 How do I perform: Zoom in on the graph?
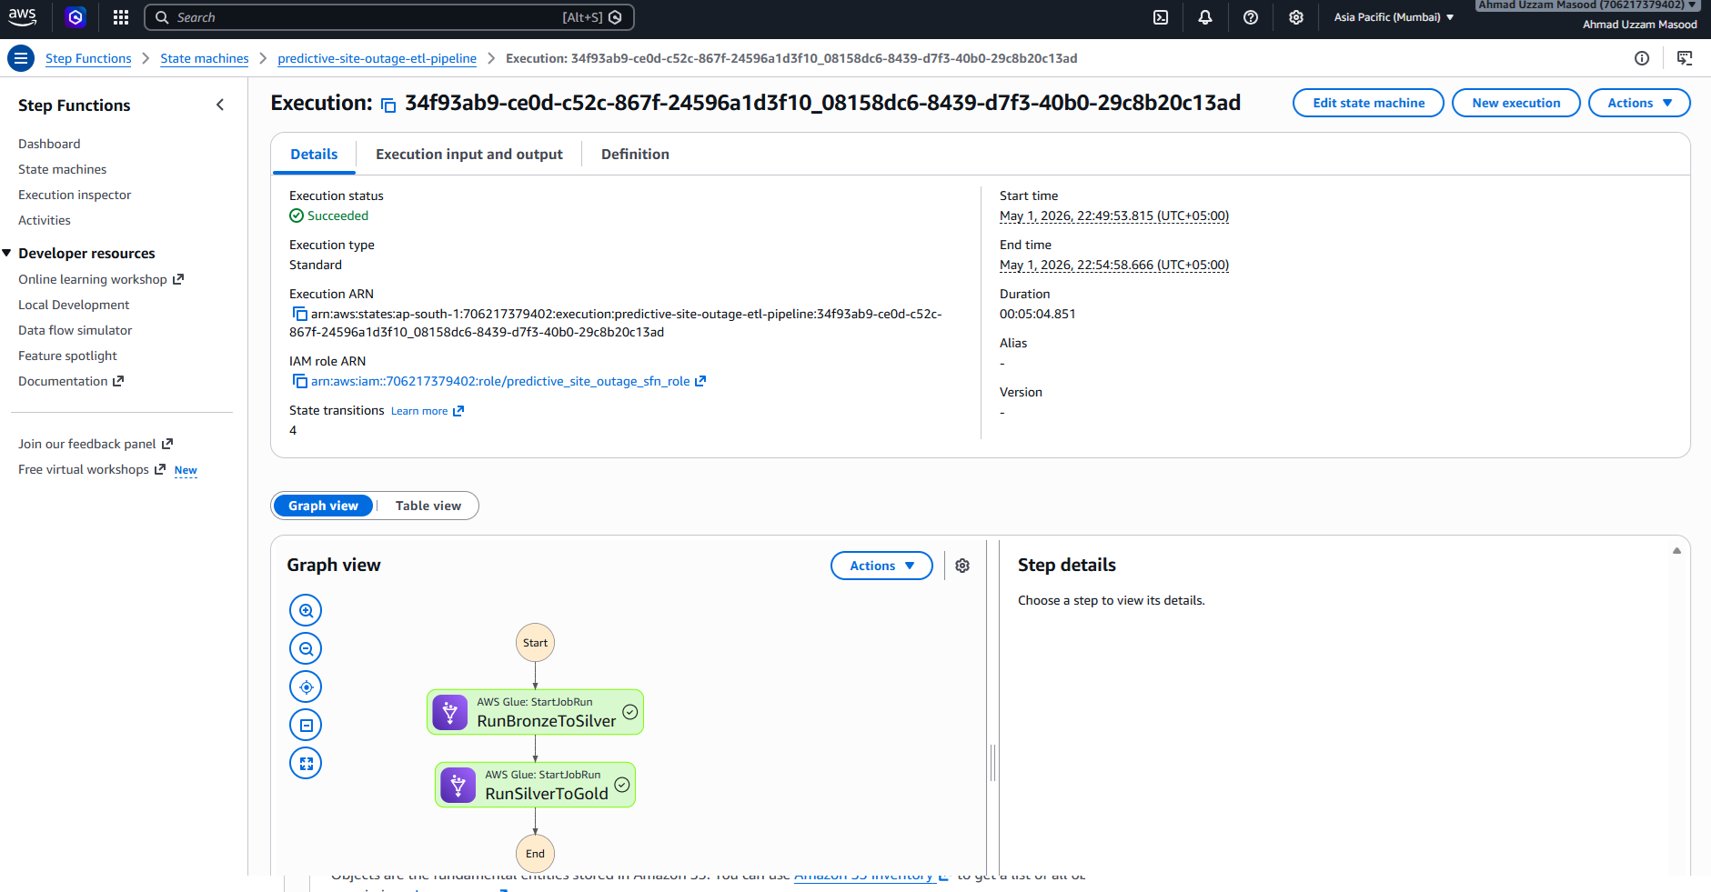(x=306, y=610)
